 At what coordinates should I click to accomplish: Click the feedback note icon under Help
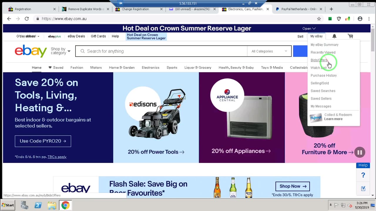tap(363, 188)
